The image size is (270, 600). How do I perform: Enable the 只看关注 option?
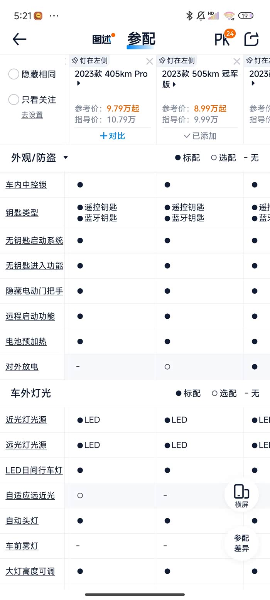(x=14, y=100)
